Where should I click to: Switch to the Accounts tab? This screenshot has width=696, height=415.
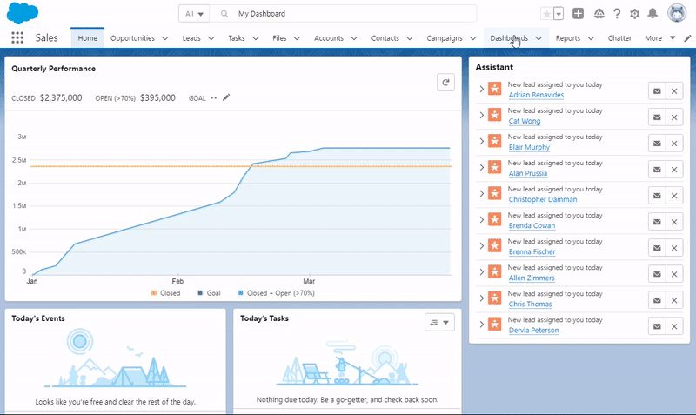click(329, 38)
